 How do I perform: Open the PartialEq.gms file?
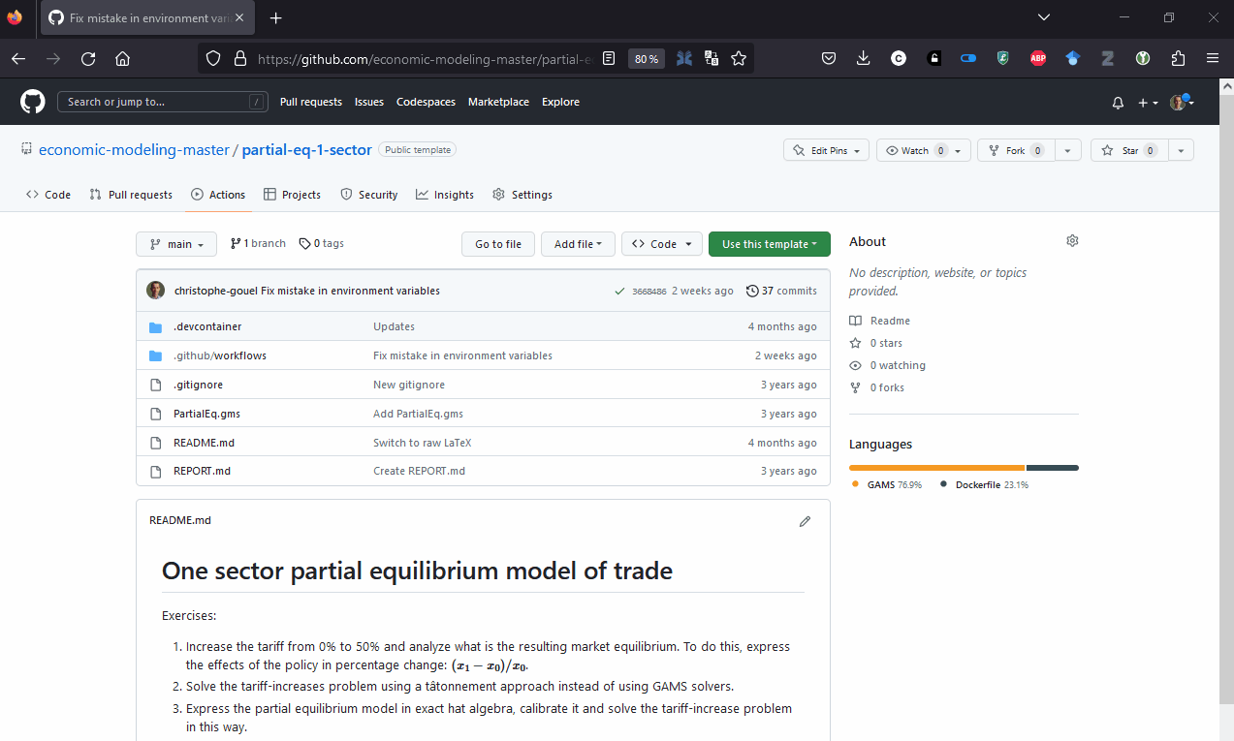click(x=206, y=414)
